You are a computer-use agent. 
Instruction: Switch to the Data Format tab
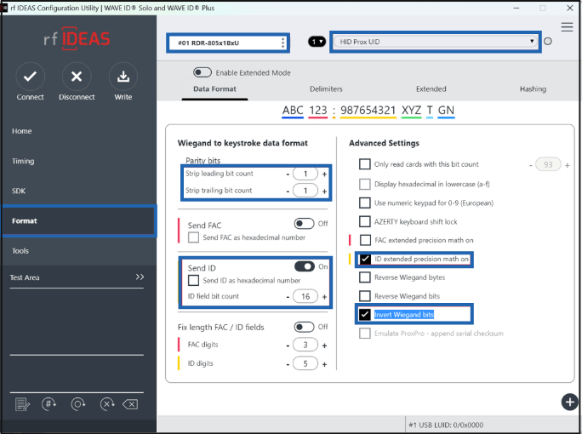tap(214, 89)
